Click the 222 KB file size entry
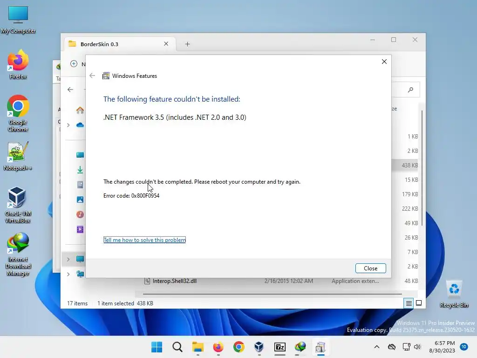The image size is (477, 358). (x=410, y=208)
